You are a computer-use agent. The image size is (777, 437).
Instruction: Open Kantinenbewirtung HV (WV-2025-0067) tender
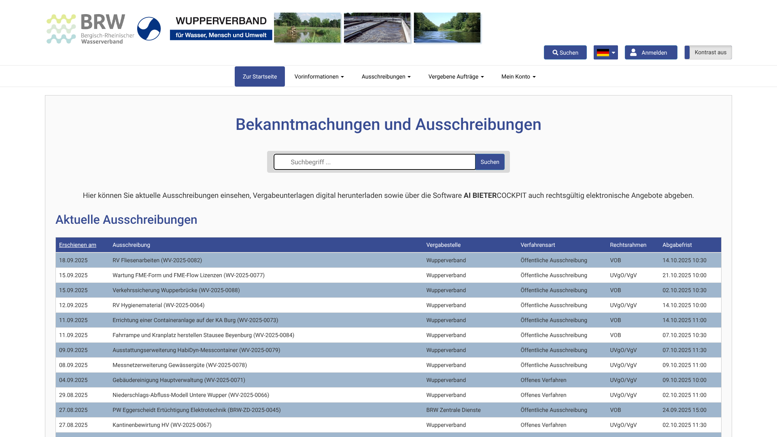click(x=162, y=425)
